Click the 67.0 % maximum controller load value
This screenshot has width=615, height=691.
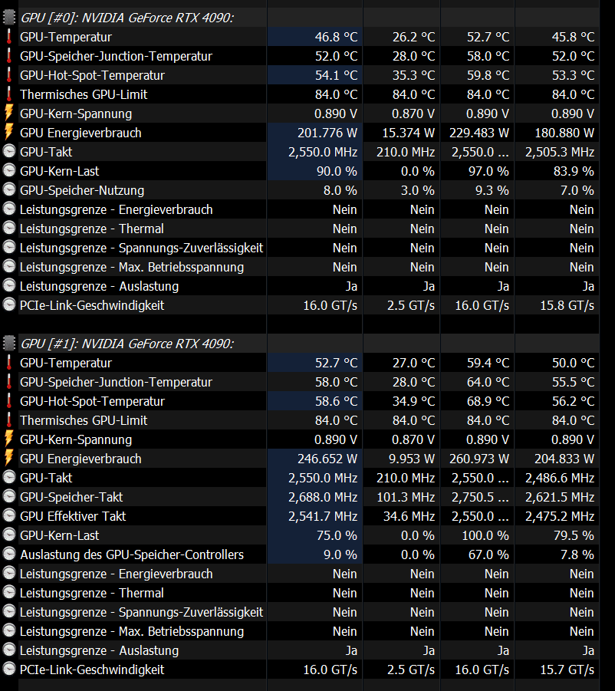click(488, 554)
